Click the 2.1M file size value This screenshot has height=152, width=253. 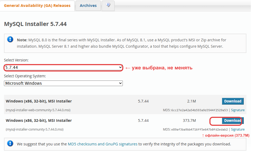pos(191,101)
